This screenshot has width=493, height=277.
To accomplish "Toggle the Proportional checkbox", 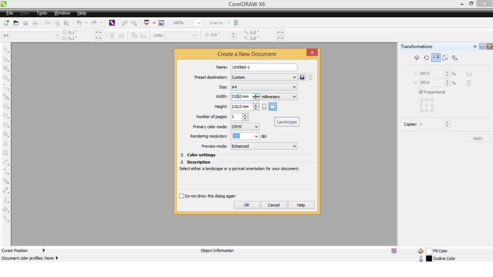I will click(x=421, y=92).
